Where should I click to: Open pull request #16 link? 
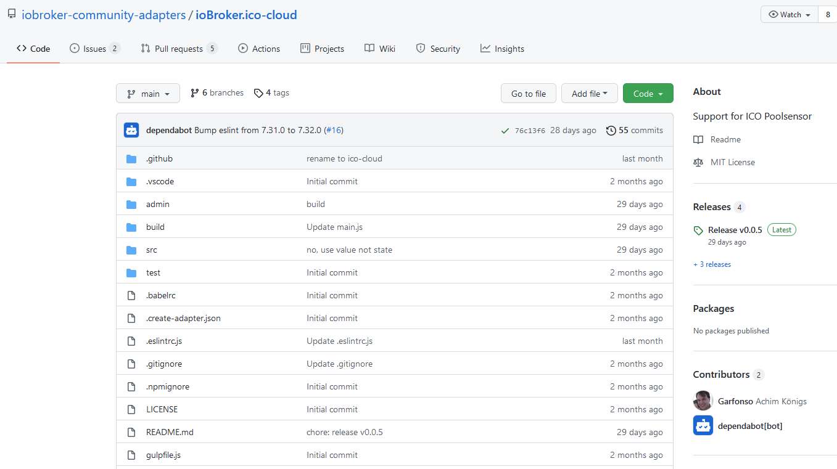334,131
